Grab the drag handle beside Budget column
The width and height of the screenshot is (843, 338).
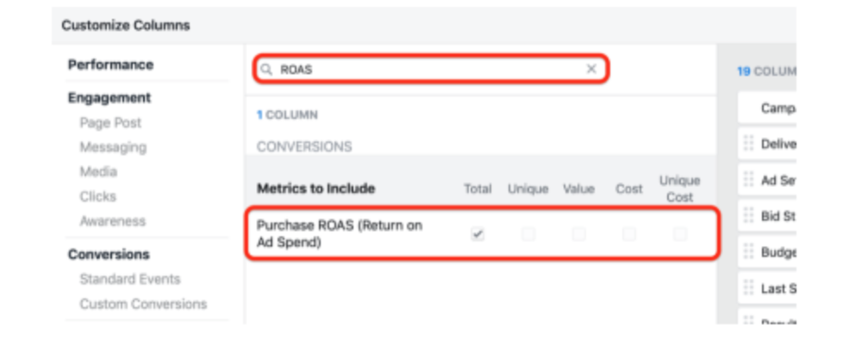[x=748, y=252]
